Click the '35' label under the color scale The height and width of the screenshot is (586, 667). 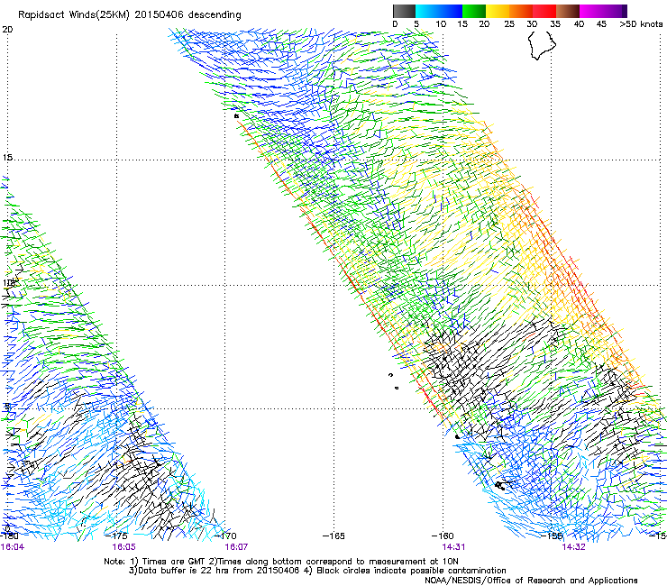tap(555, 24)
